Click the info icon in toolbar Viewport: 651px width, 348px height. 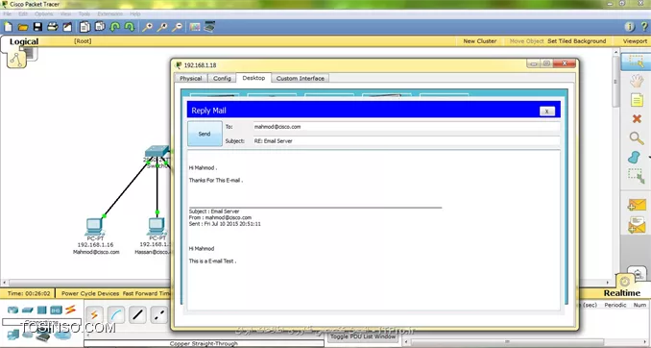630,27
